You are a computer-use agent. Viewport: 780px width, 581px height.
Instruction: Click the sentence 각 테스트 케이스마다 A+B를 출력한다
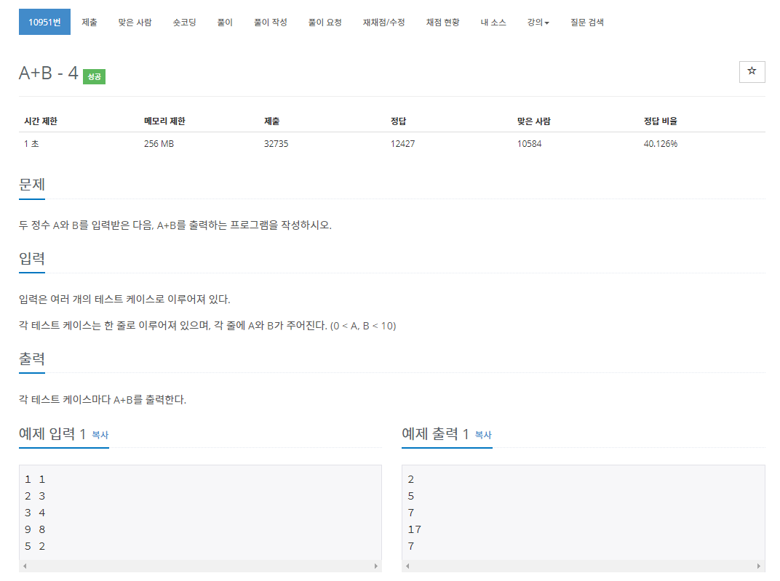(103, 400)
